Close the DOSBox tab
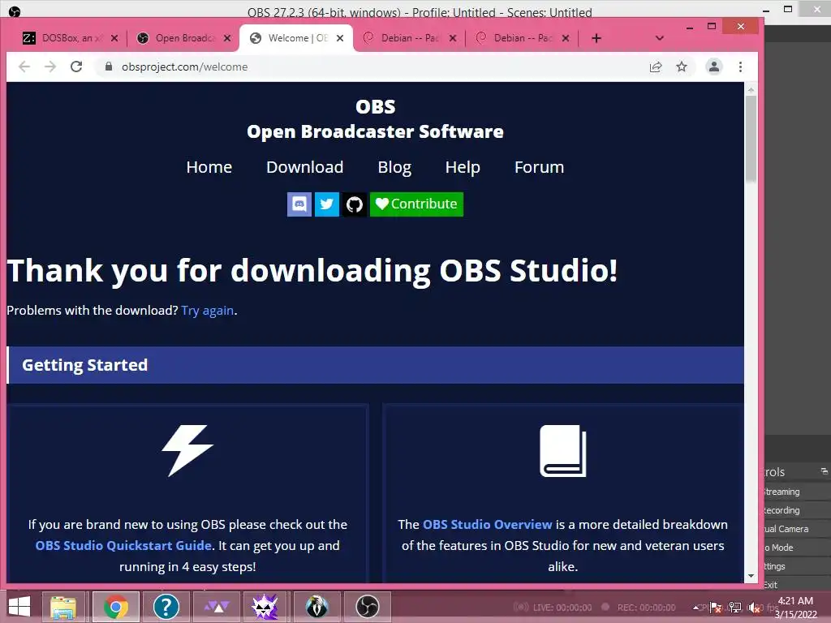The width and height of the screenshot is (831, 623). point(114,38)
